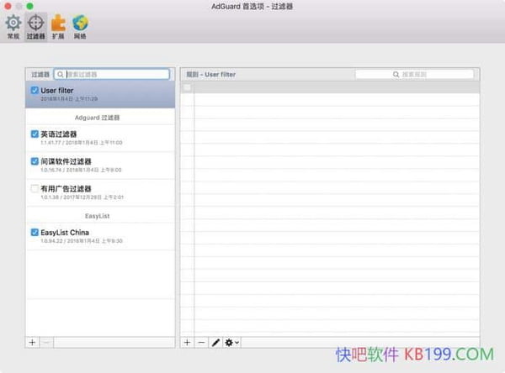
Task: Toggle the EasyList China checkbox
Action: coord(35,232)
